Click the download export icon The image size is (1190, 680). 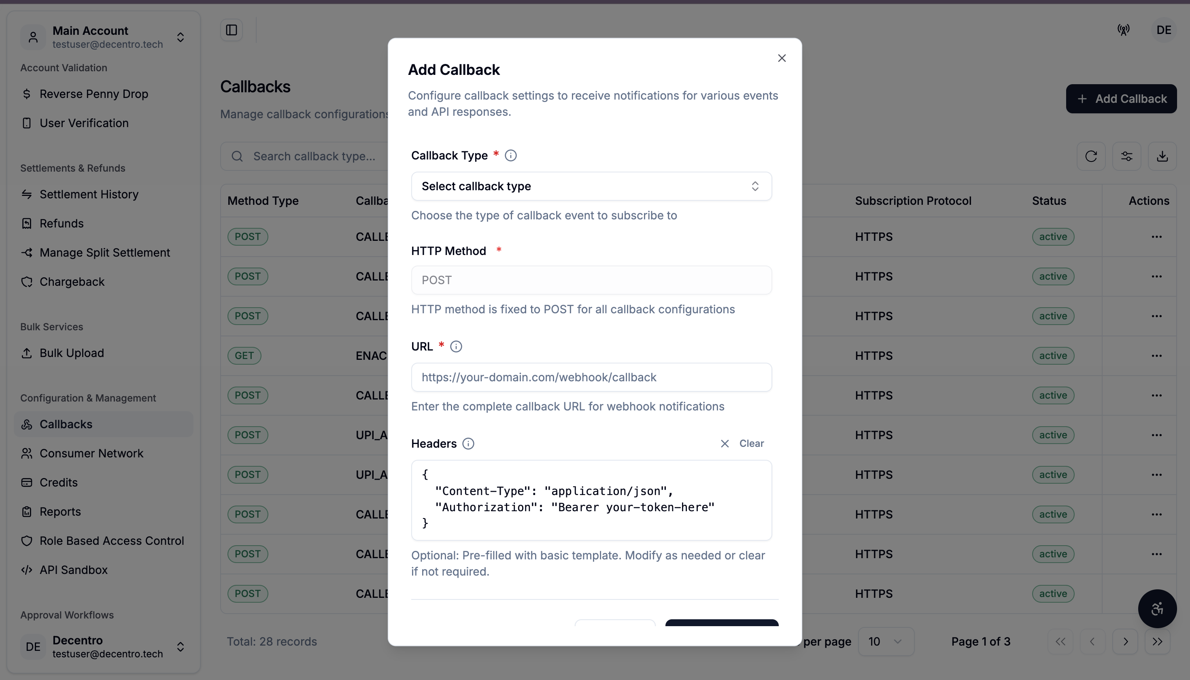coord(1162,156)
